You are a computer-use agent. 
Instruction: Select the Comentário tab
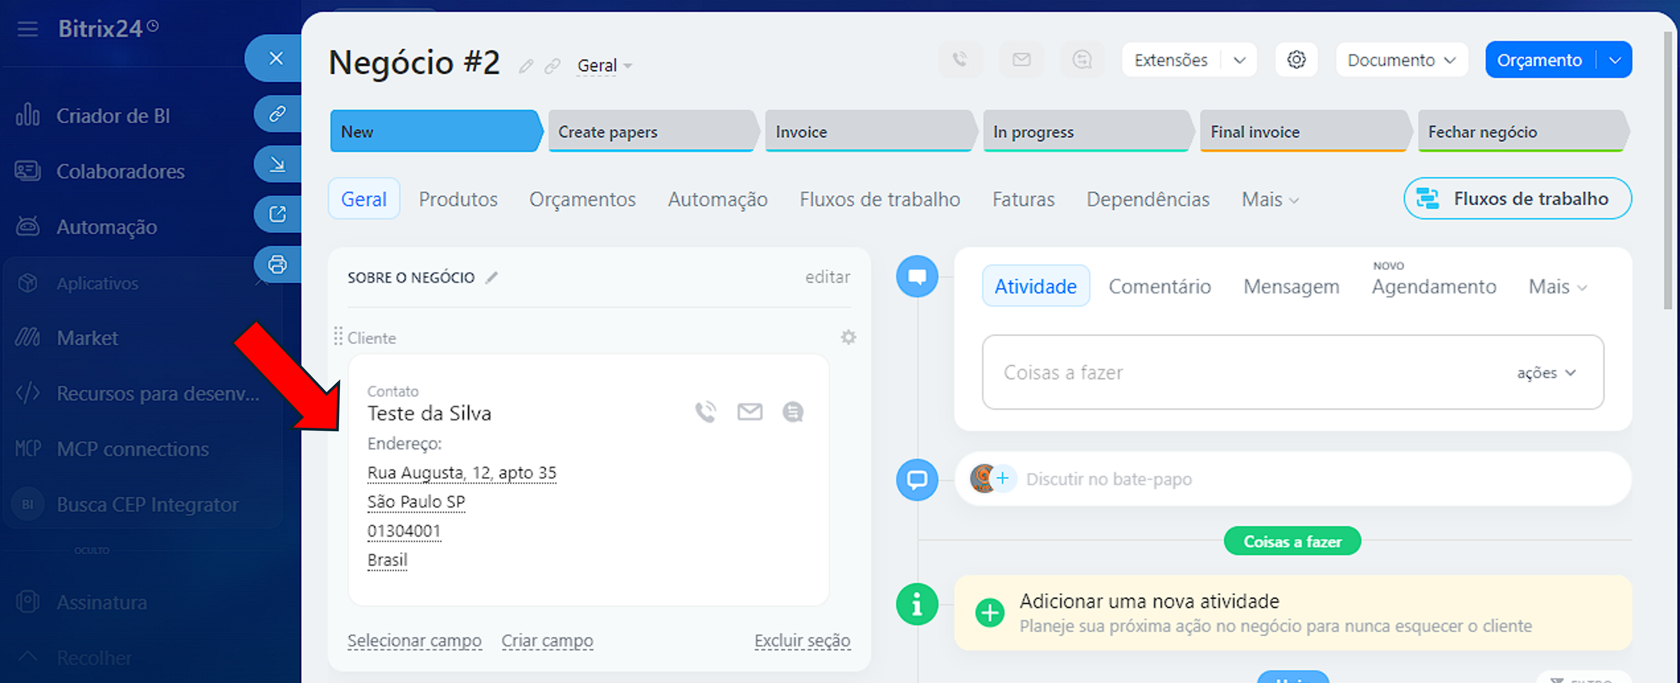[1159, 286]
